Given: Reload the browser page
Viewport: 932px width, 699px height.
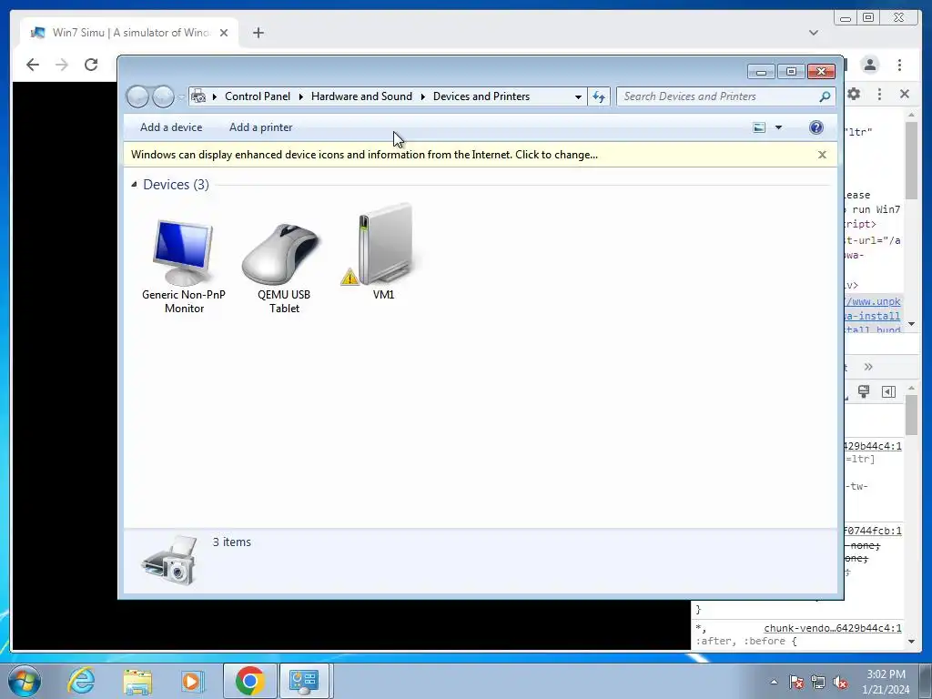Looking at the screenshot, I should [91, 65].
